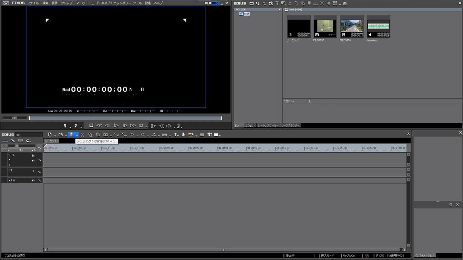Open the Clip menu
The height and width of the screenshot is (260, 463).
[x=66, y=3]
